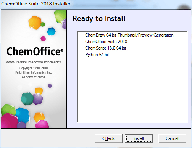Select ChemScript 18.0 64-bit in the list
The image size is (192, 148).
point(106,48)
